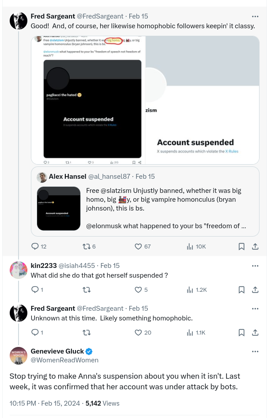Open the quoted Alex Hansel tweet

tap(145, 202)
